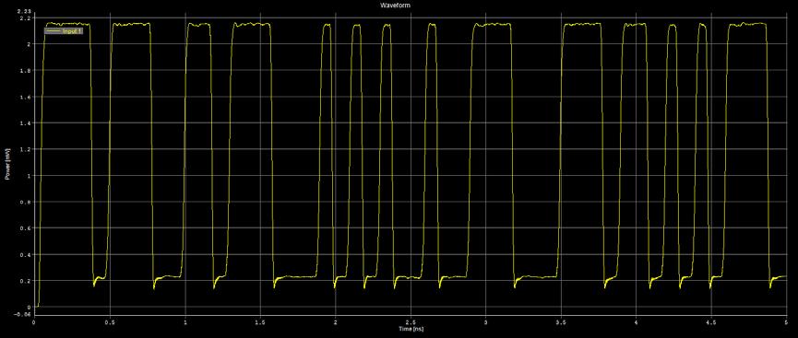Click the 4 tick on the time axis

pos(637,322)
